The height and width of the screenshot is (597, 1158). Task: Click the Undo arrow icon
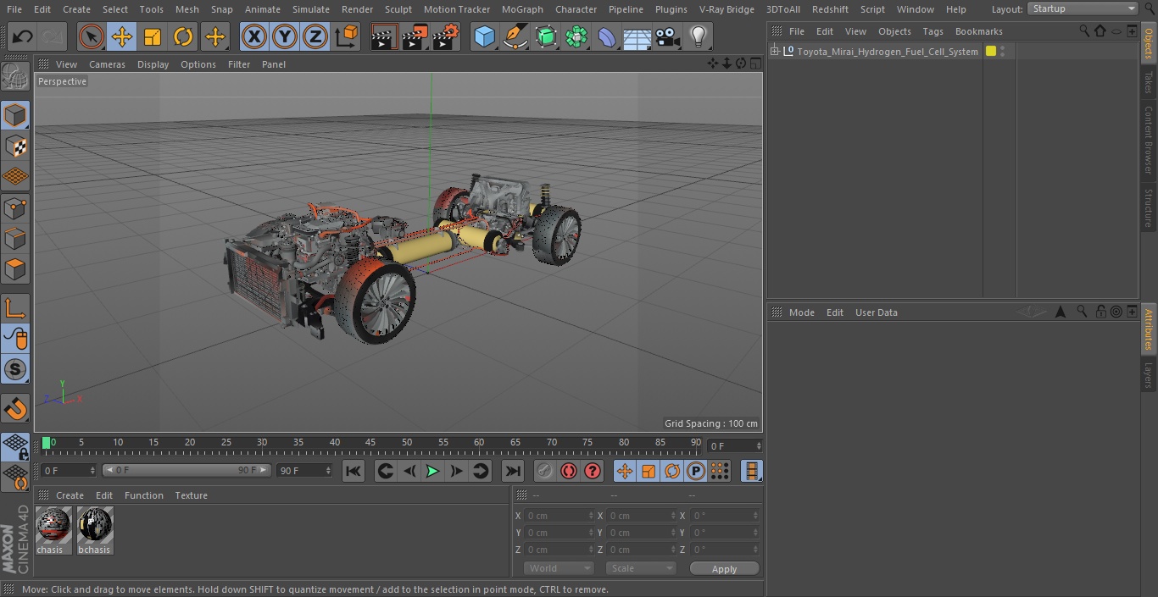[23, 36]
